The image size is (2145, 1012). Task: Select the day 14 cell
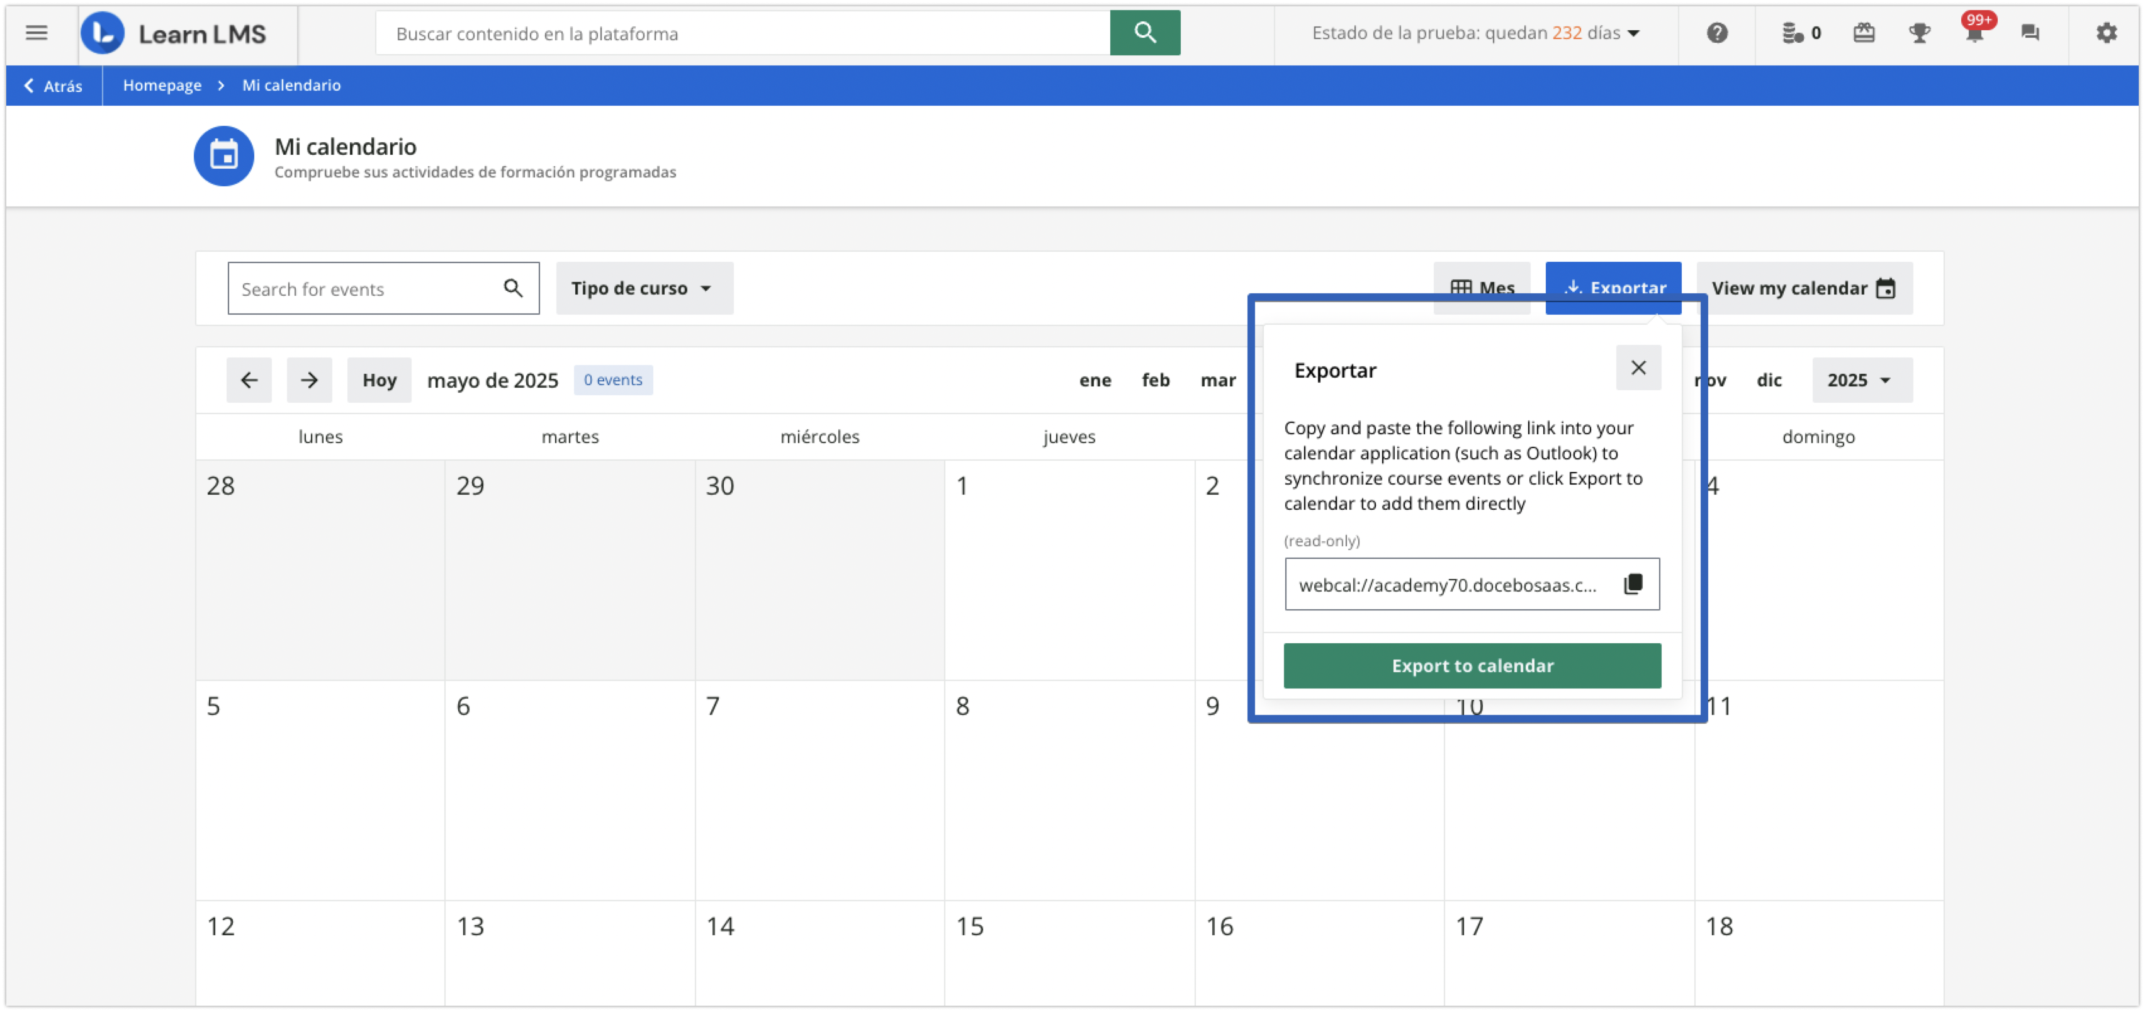point(819,953)
